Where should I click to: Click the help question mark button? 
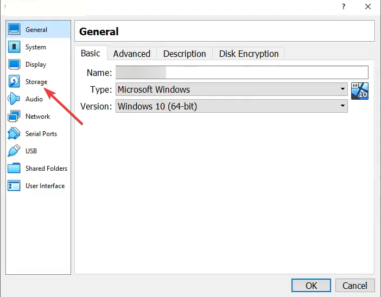point(343,7)
